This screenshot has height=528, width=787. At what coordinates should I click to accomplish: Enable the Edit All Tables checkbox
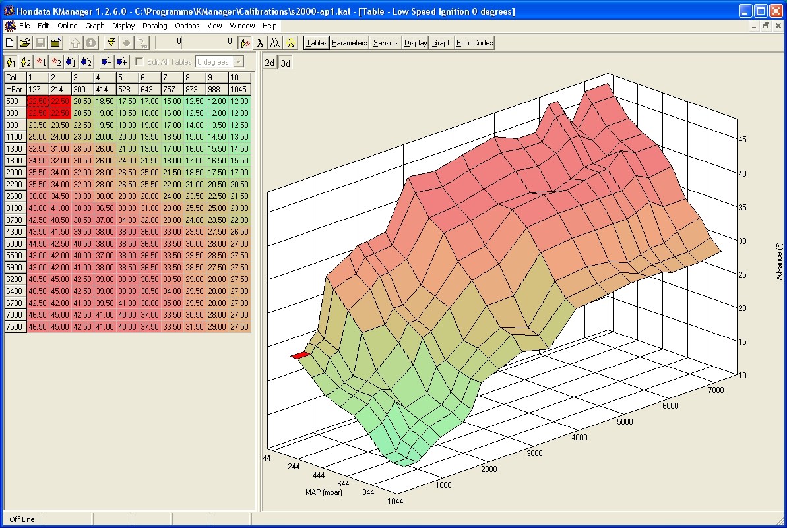(x=139, y=62)
